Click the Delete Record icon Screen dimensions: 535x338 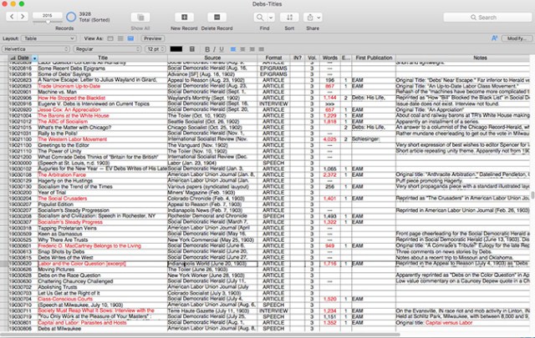point(217,17)
